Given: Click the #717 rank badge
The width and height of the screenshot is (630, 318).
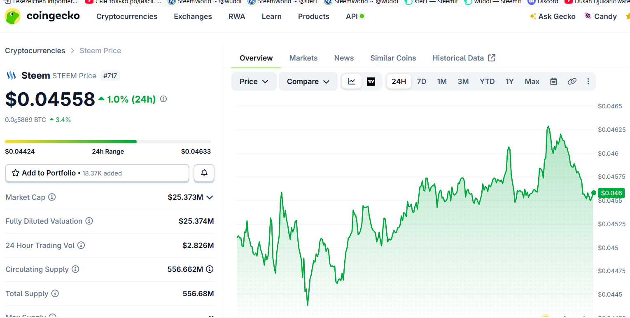Looking at the screenshot, I should point(110,76).
